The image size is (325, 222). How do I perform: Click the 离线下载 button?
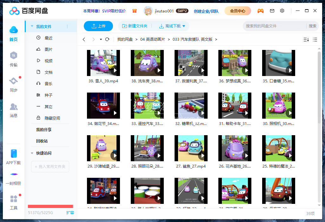[x=170, y=26]
